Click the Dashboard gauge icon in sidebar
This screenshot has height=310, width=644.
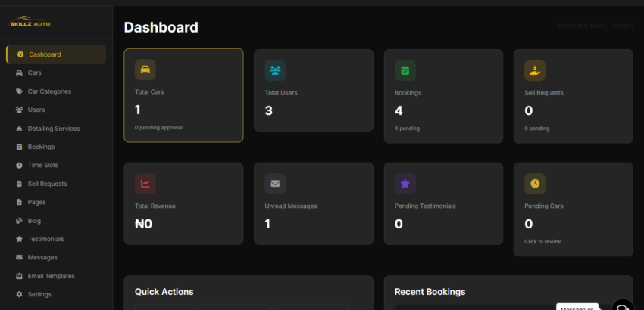pyautogui.click(x=20, y=54)
